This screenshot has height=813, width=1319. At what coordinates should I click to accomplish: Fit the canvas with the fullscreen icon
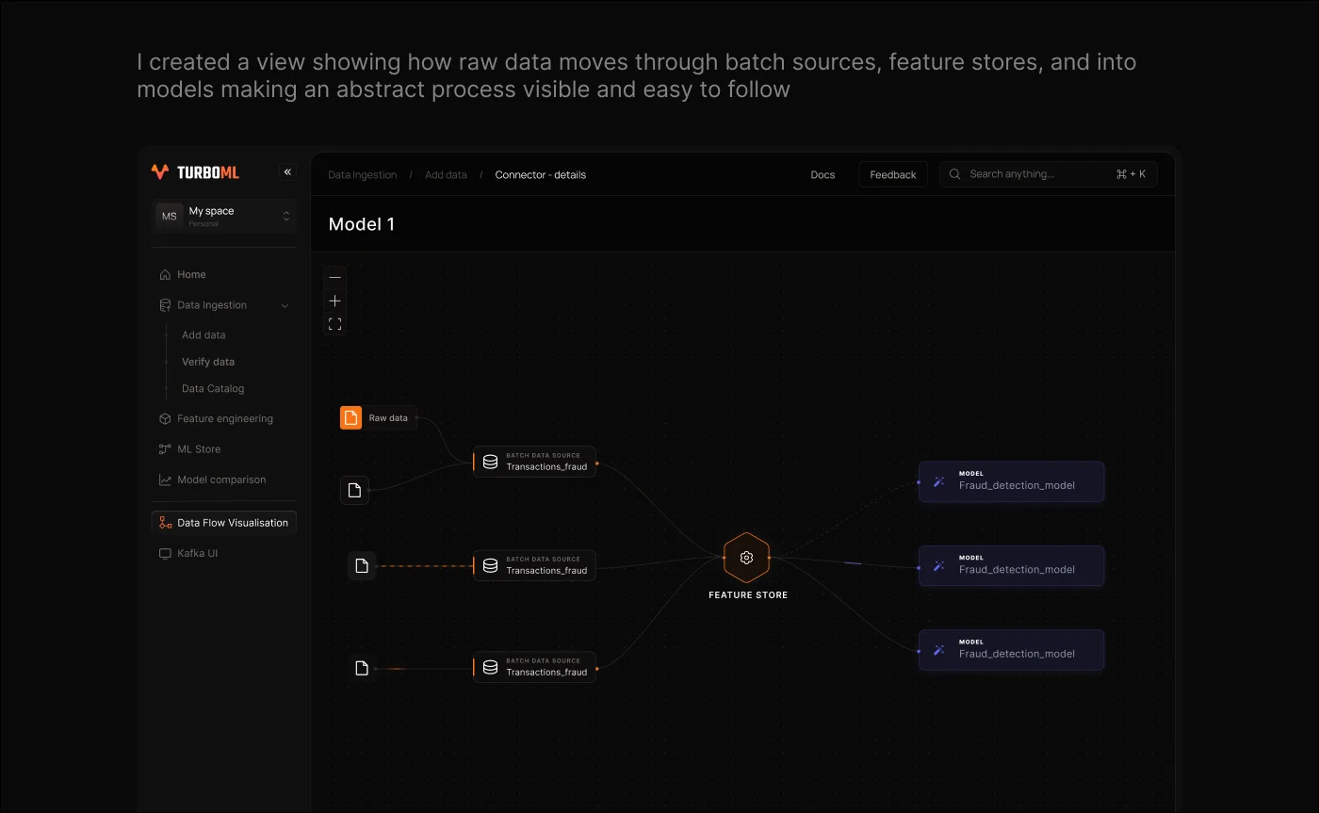(334, 324)
